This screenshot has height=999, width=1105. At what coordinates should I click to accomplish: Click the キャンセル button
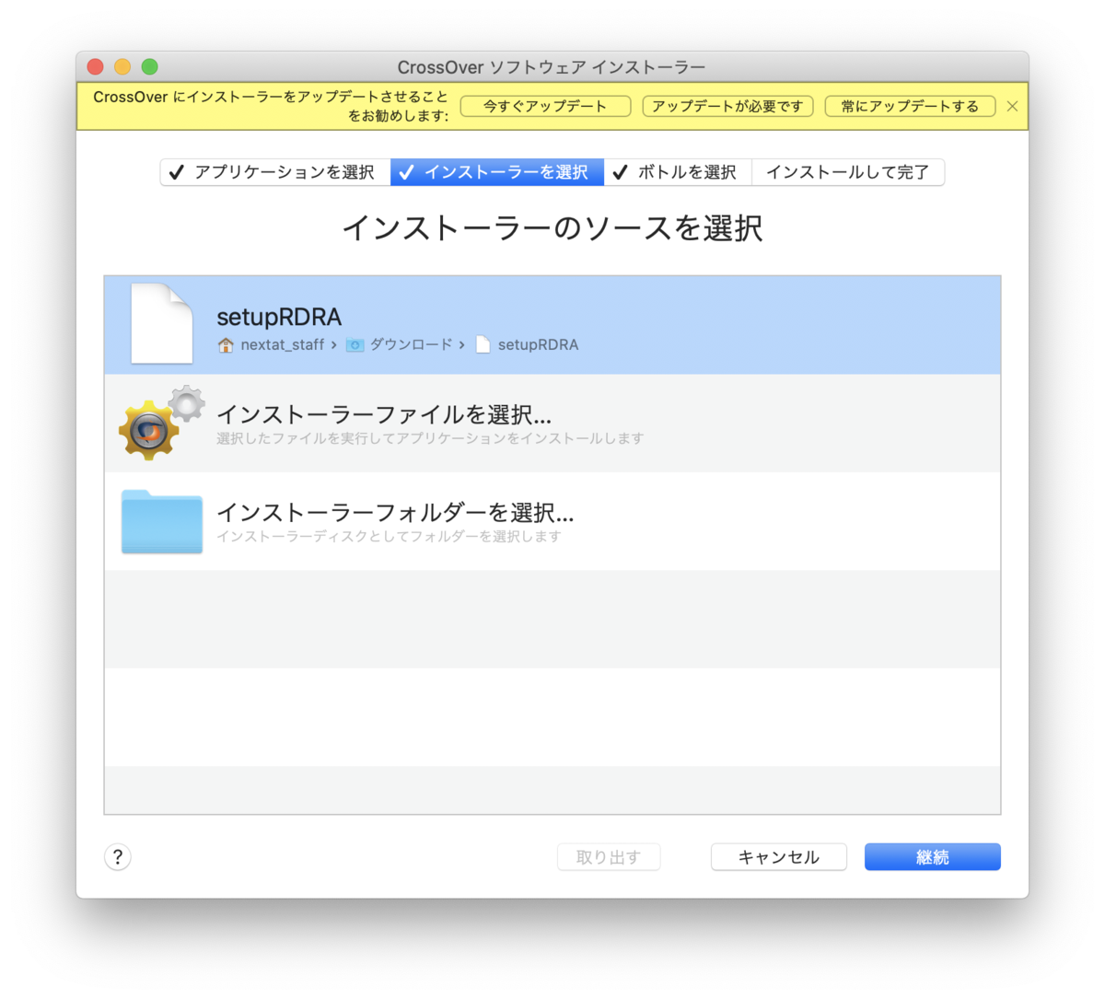[x=779, y=857]
